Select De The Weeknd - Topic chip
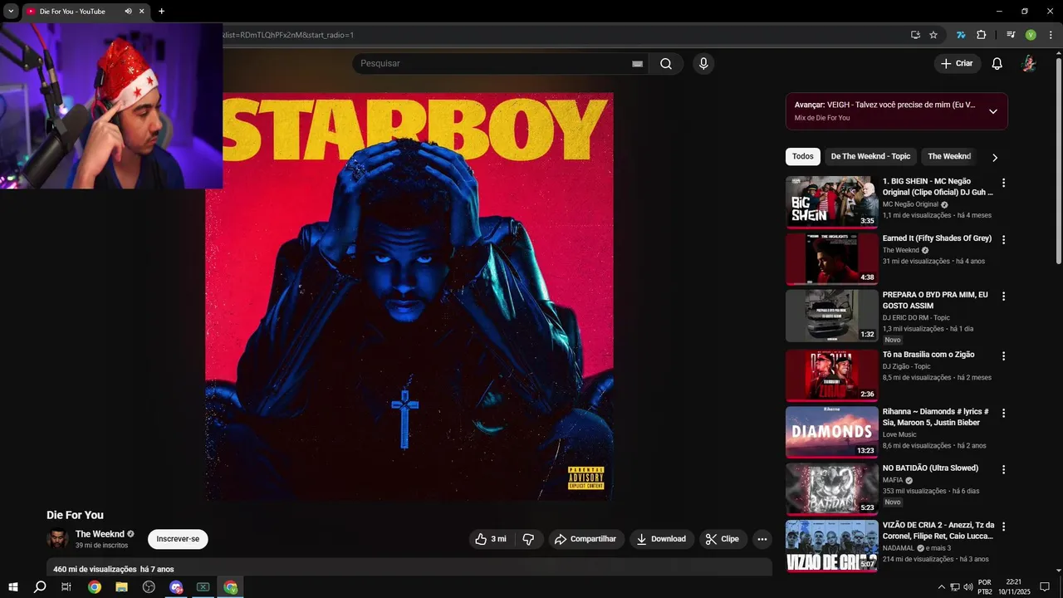 tap(870, 156)
